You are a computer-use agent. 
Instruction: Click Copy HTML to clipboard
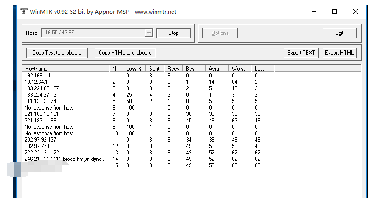125,53
